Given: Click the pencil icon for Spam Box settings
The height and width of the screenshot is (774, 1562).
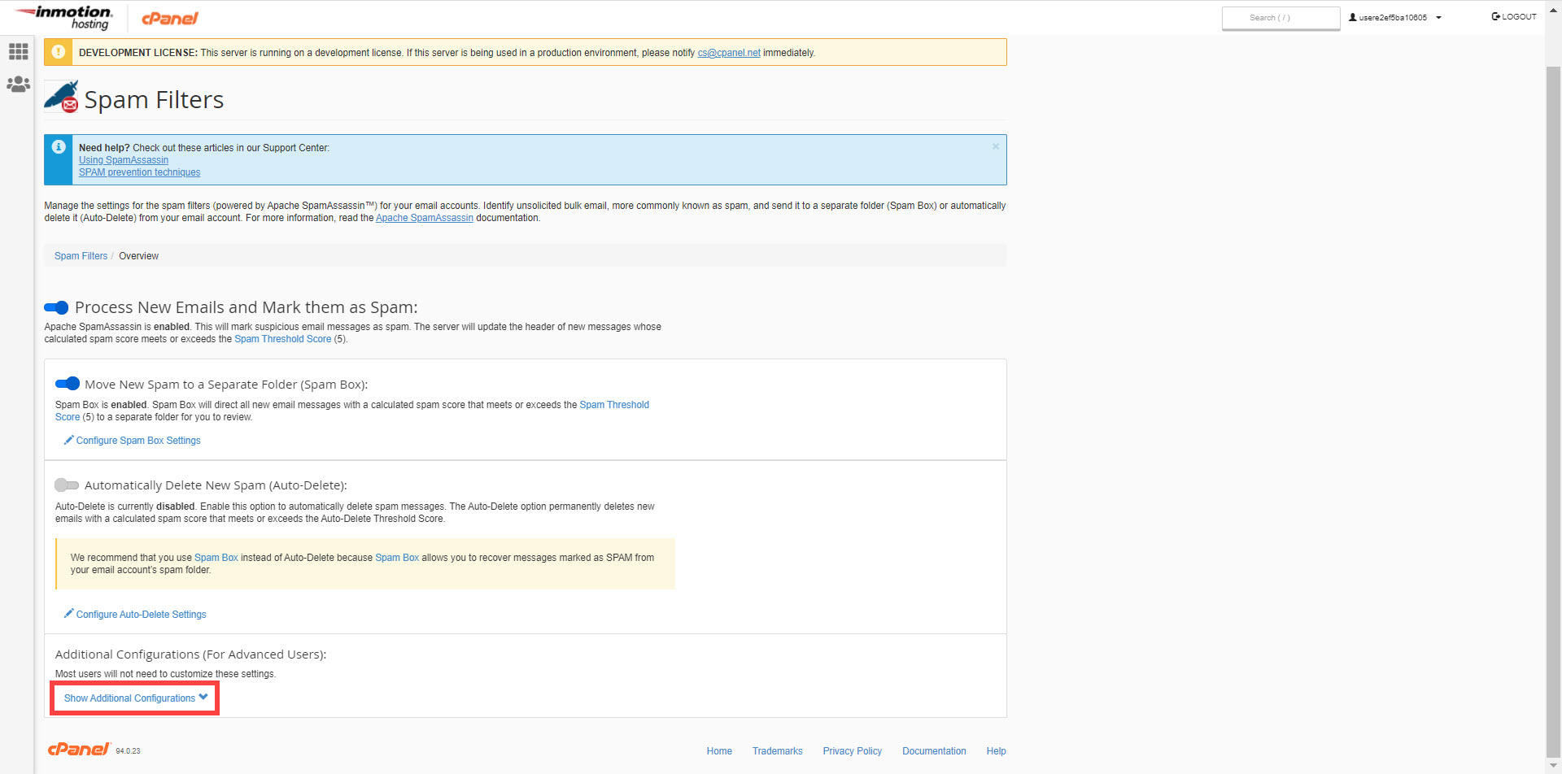Looking at the screenshot, I should click(69, 440).
